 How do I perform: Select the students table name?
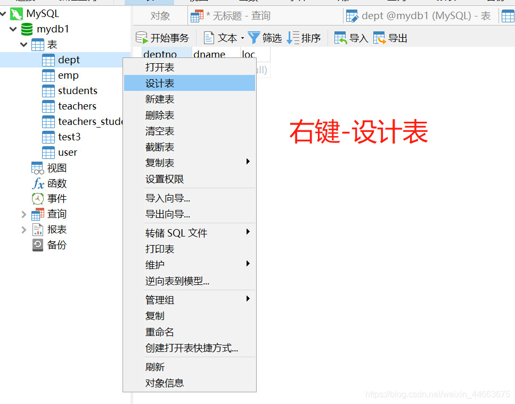[x=78, y=91]
